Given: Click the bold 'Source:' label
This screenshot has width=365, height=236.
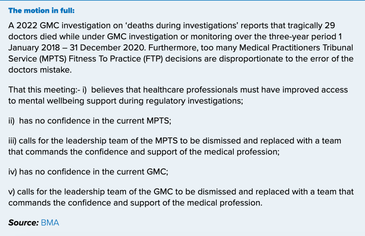Looking at the screenshot, I should point(23,223).
